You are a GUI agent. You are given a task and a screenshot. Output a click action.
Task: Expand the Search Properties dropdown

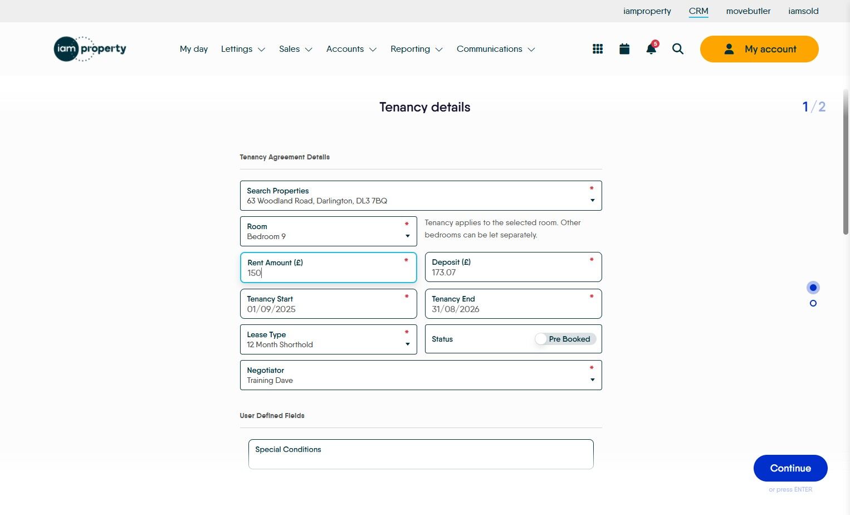[x=592, y=201]
